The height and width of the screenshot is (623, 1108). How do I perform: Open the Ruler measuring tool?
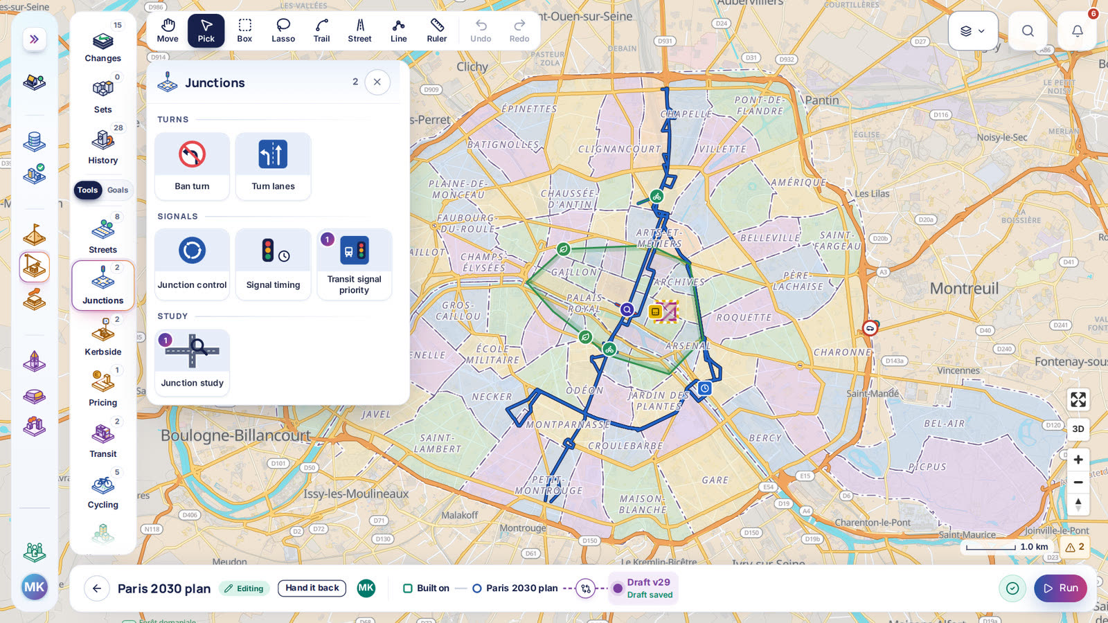[437, 30]
